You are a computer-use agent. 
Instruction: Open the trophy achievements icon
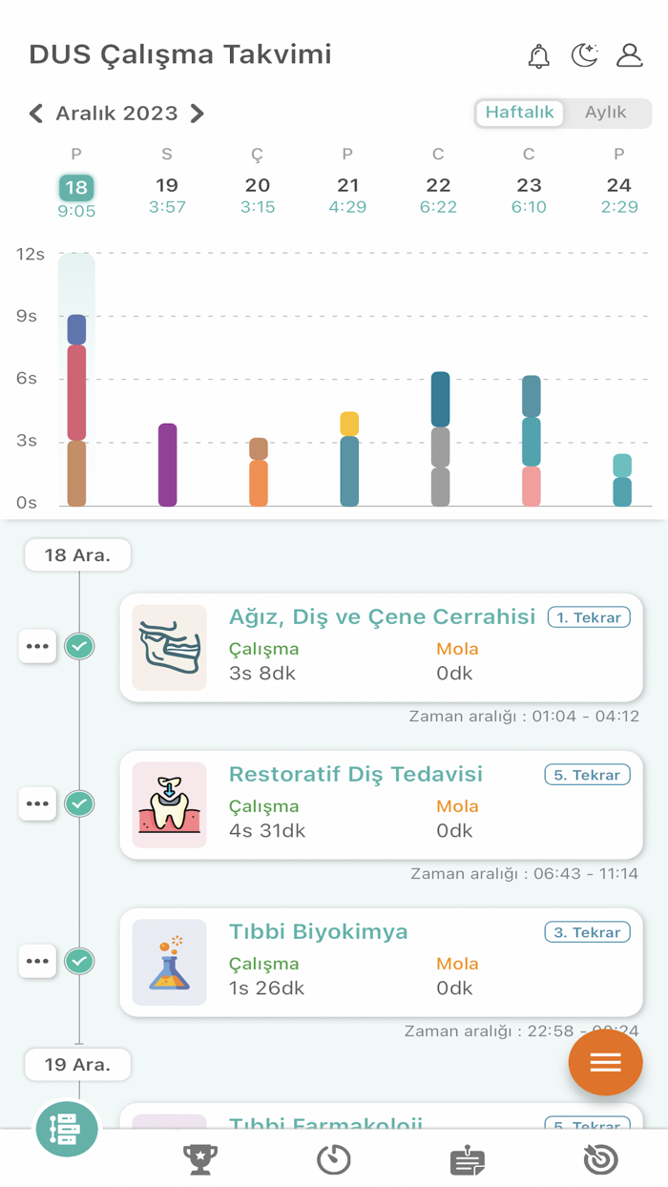click(x=199, y=1159)
